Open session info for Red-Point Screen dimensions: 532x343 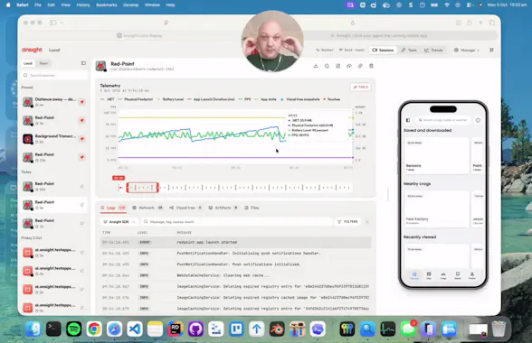[x=327, y=66]
